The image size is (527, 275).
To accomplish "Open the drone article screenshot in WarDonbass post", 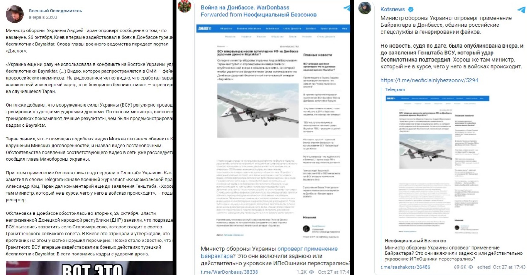I will 273,132.
